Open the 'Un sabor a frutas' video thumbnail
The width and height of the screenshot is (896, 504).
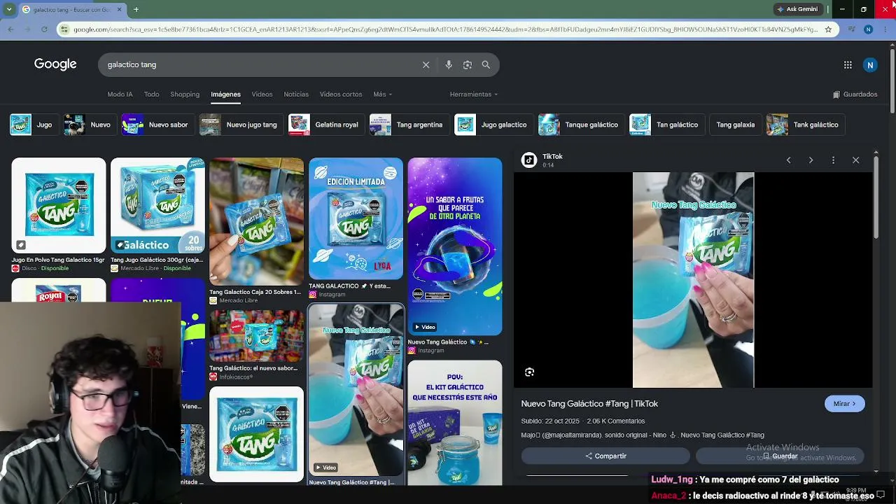click(x=455, y=246)
